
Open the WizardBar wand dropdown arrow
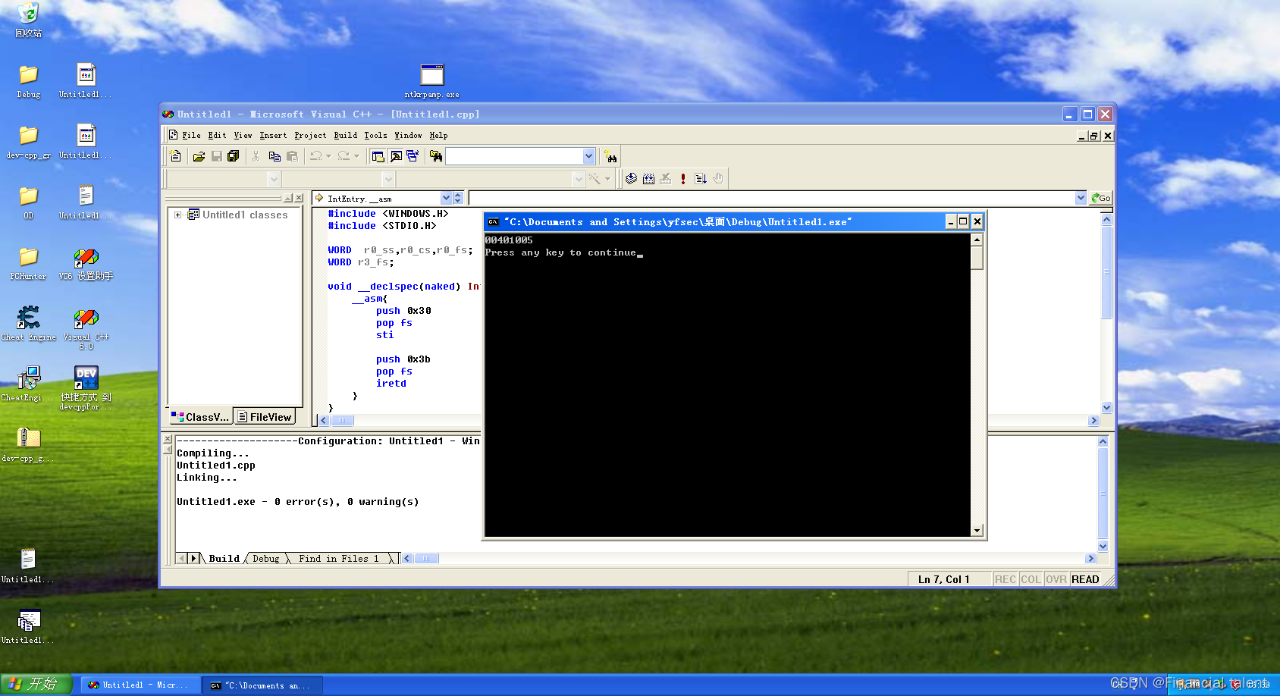tap(607, 179)
